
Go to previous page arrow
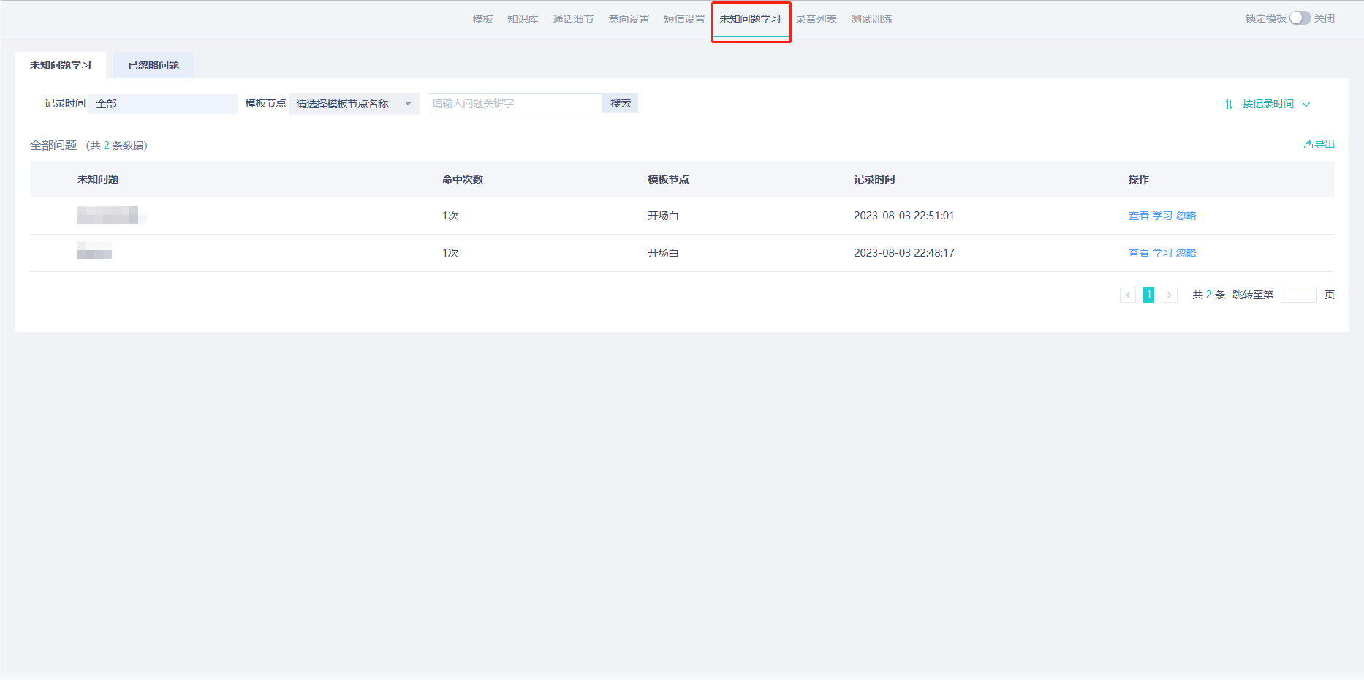click(x=1128, y=295)
